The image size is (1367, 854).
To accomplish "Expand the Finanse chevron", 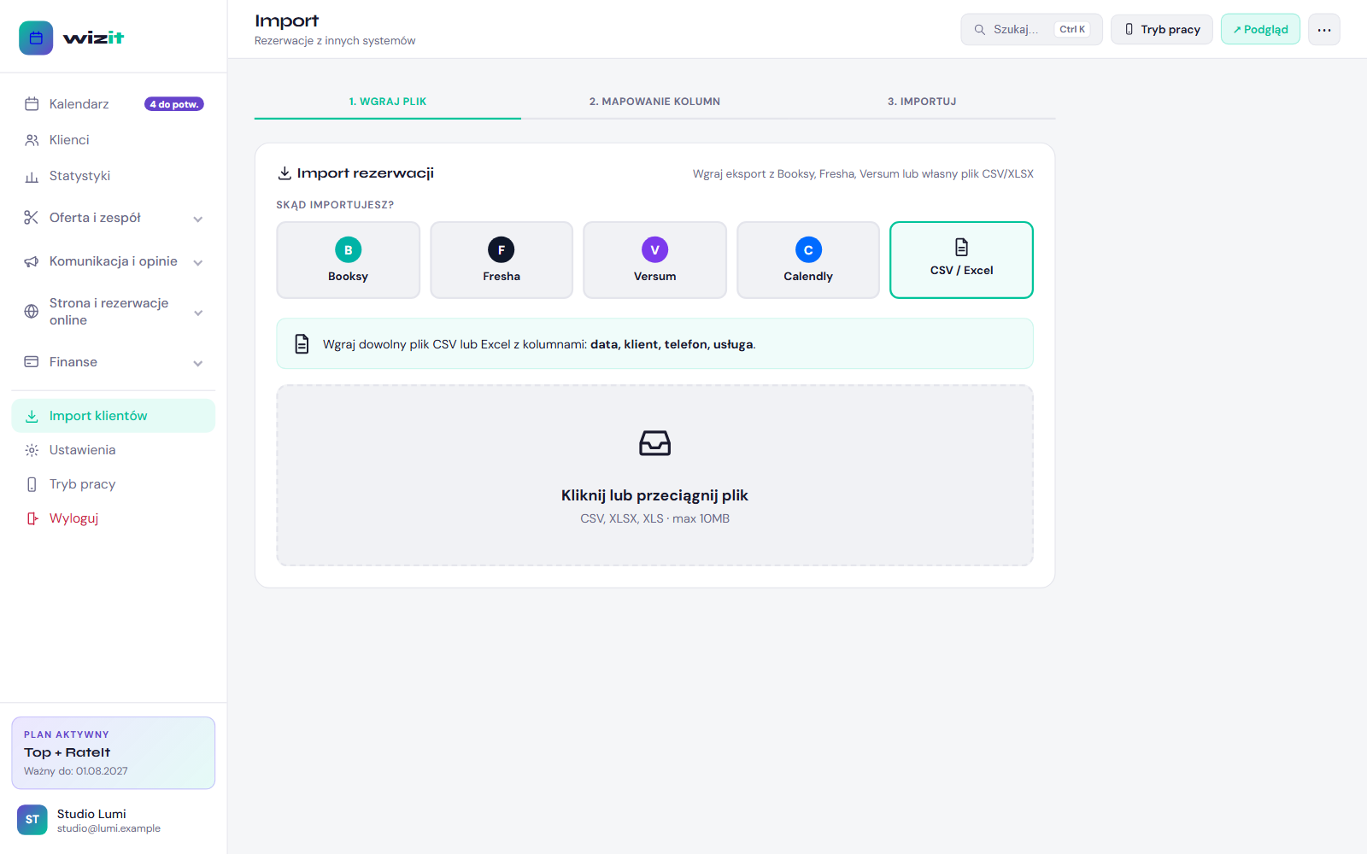I will 198,363.
